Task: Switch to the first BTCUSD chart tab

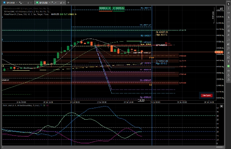Action: [11, 3]
